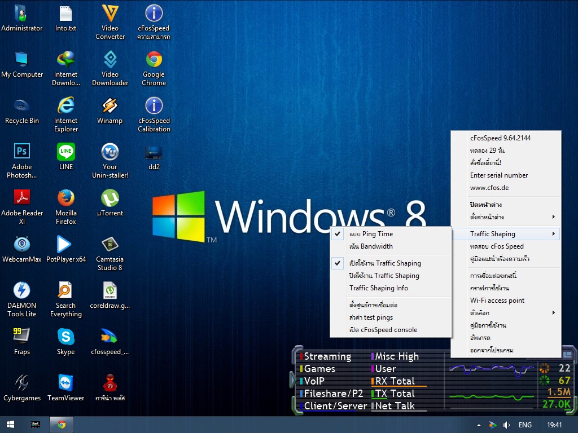Screen dimensions: 578x433
Task: Toggle the checked enable Traffic Shaping option
Action: [x=385, y=263]
